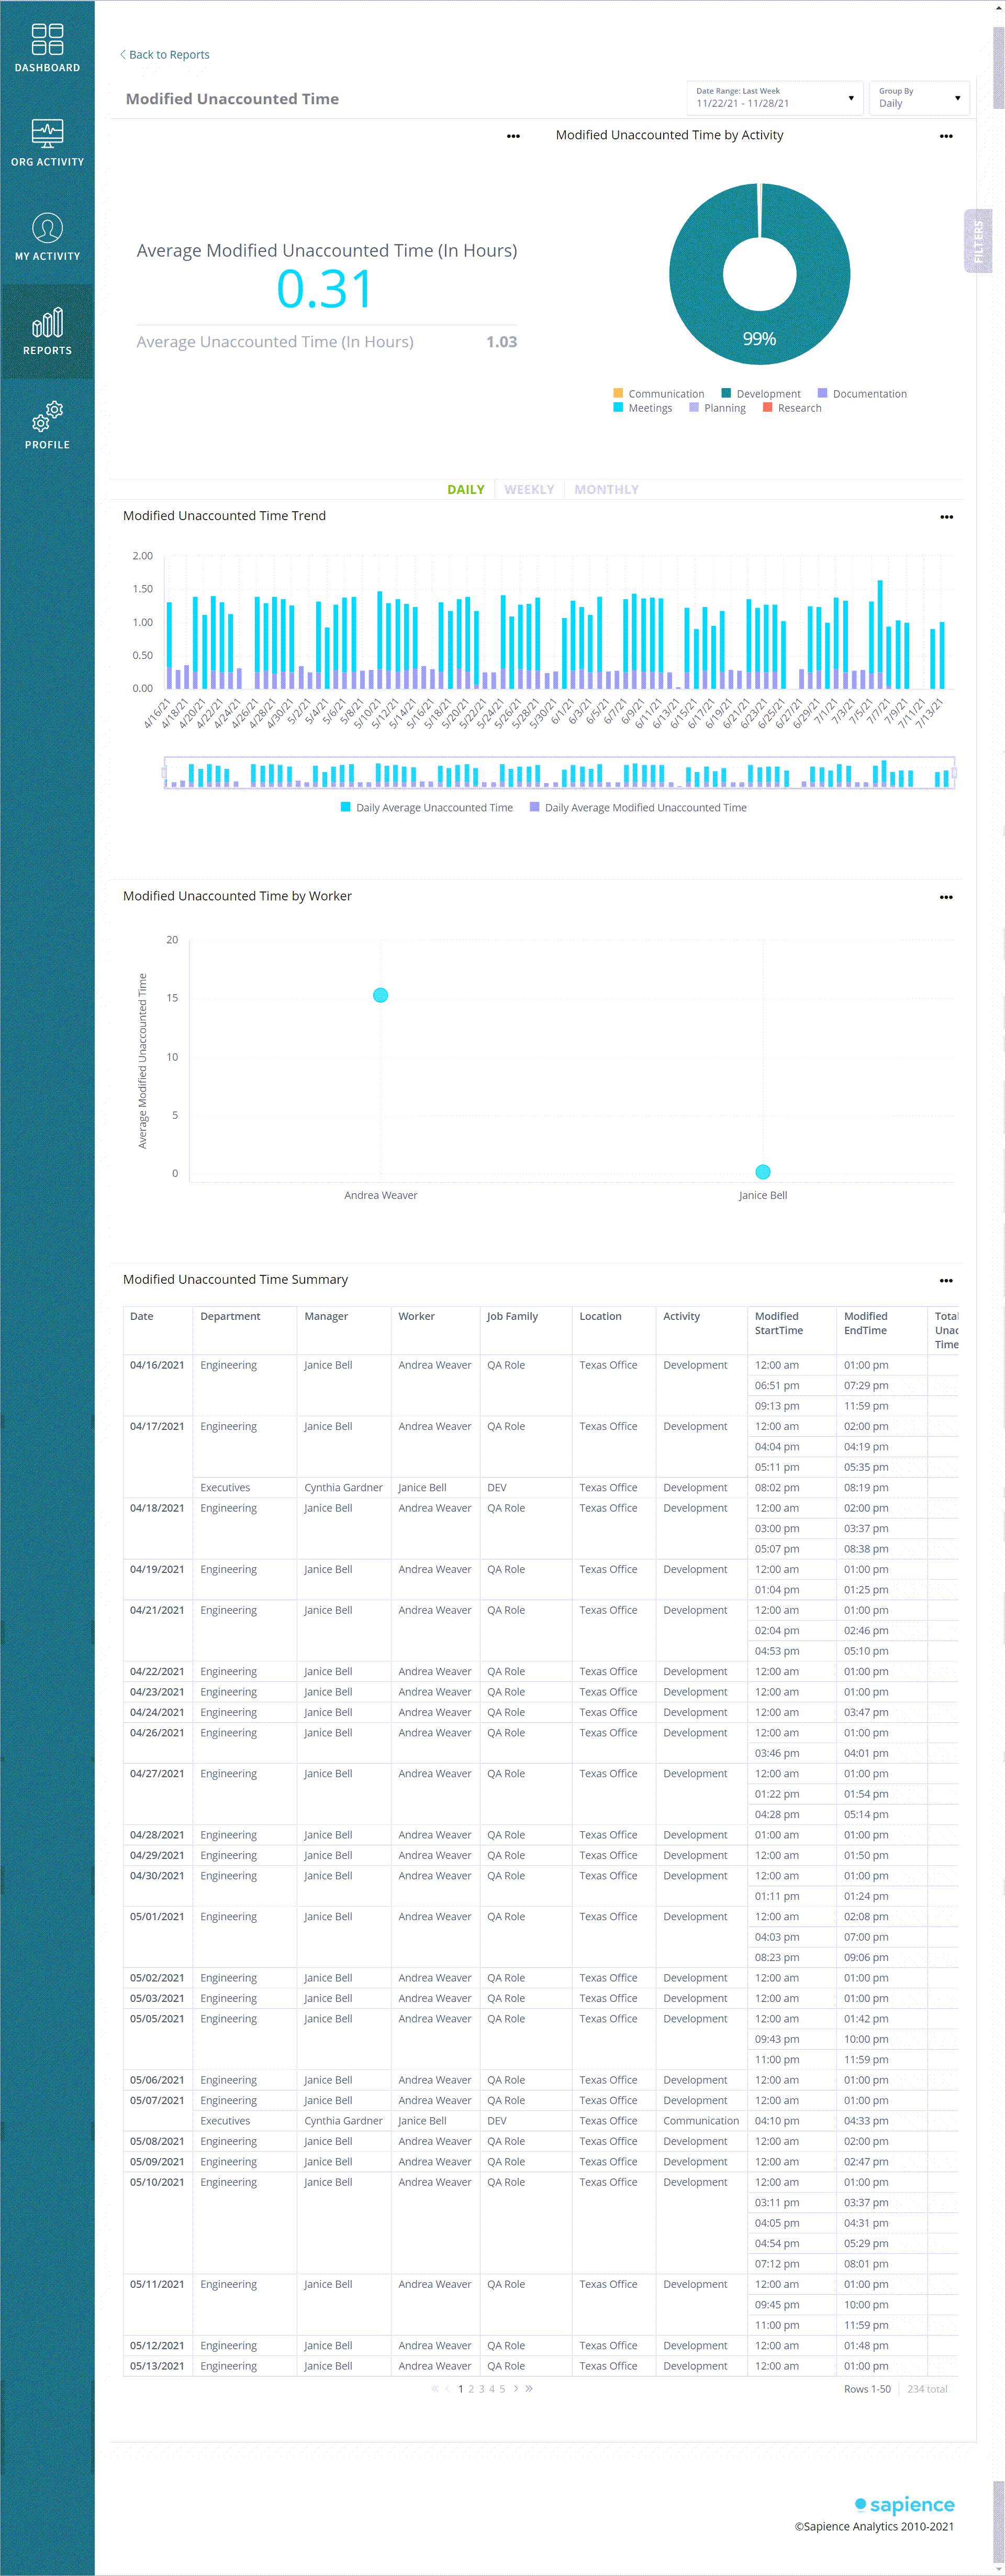Go to table page 4
Viewport: 1006px width, 2576px height.
491,2389
